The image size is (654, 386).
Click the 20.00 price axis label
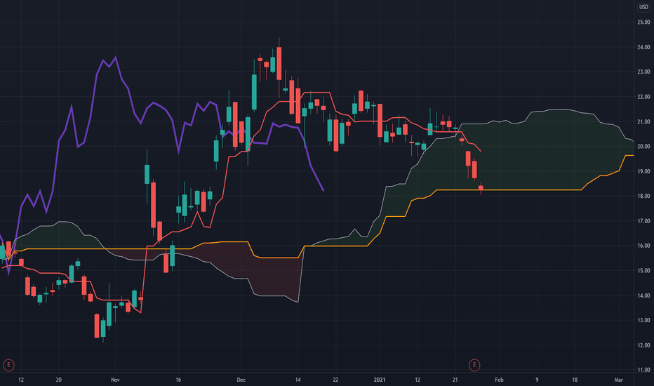click(643, 147)
